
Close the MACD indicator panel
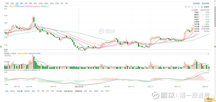click(x=208, y=70)
